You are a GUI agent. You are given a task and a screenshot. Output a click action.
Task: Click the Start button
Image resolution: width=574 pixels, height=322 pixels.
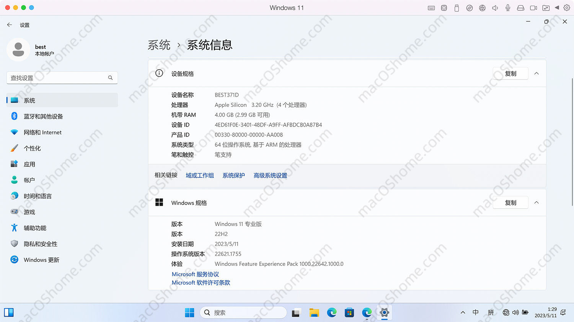click(189, 312)
